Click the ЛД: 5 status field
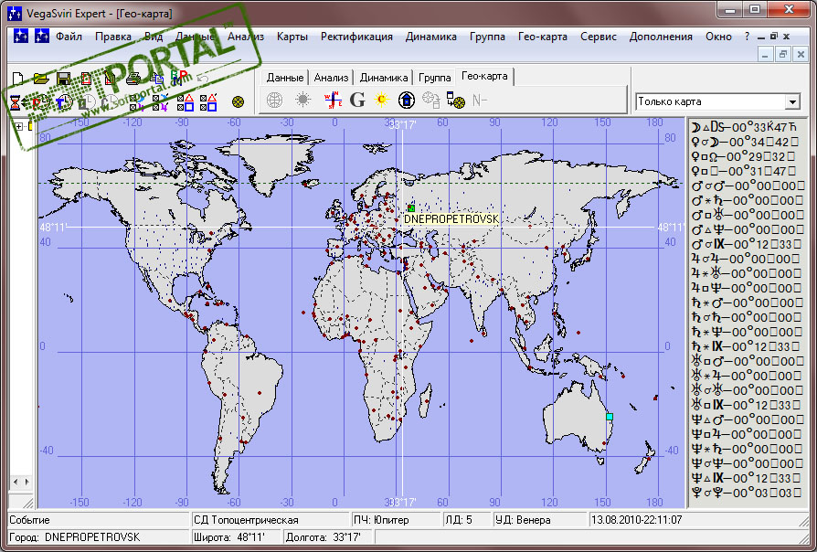This screenshot has height=552, width=817. [466, 520]
